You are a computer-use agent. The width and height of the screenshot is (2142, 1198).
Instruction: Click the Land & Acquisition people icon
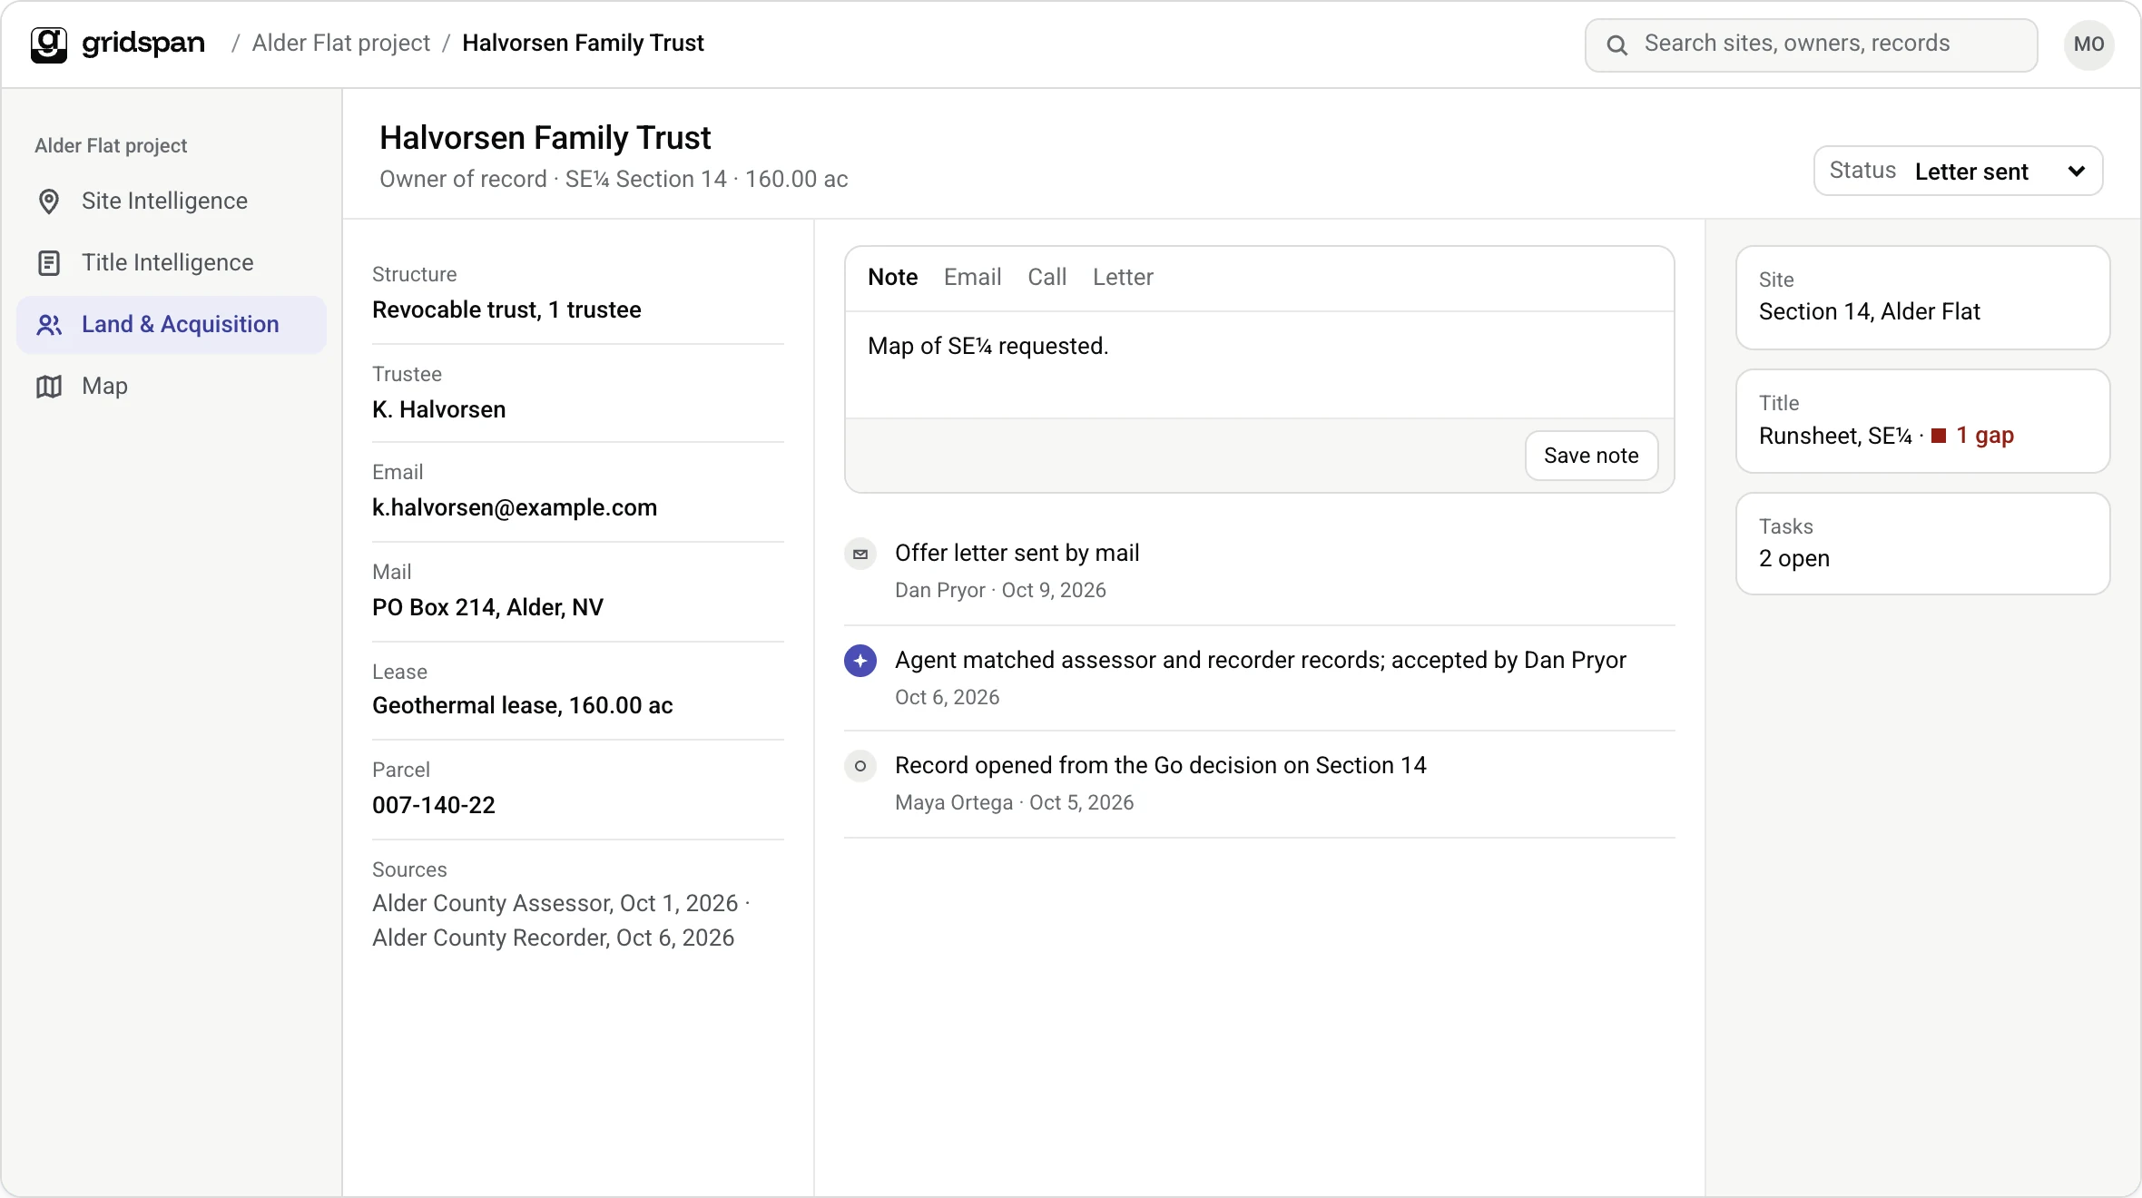[49, 325]
